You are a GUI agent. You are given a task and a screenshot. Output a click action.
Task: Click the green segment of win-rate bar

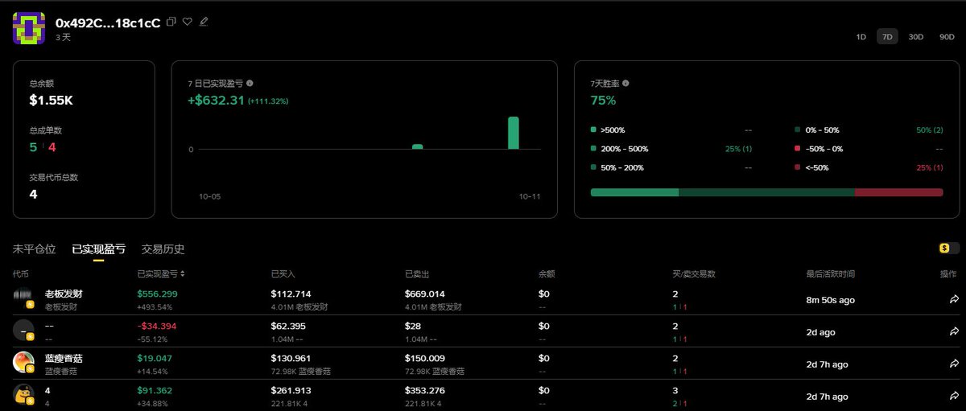point(634,192)
